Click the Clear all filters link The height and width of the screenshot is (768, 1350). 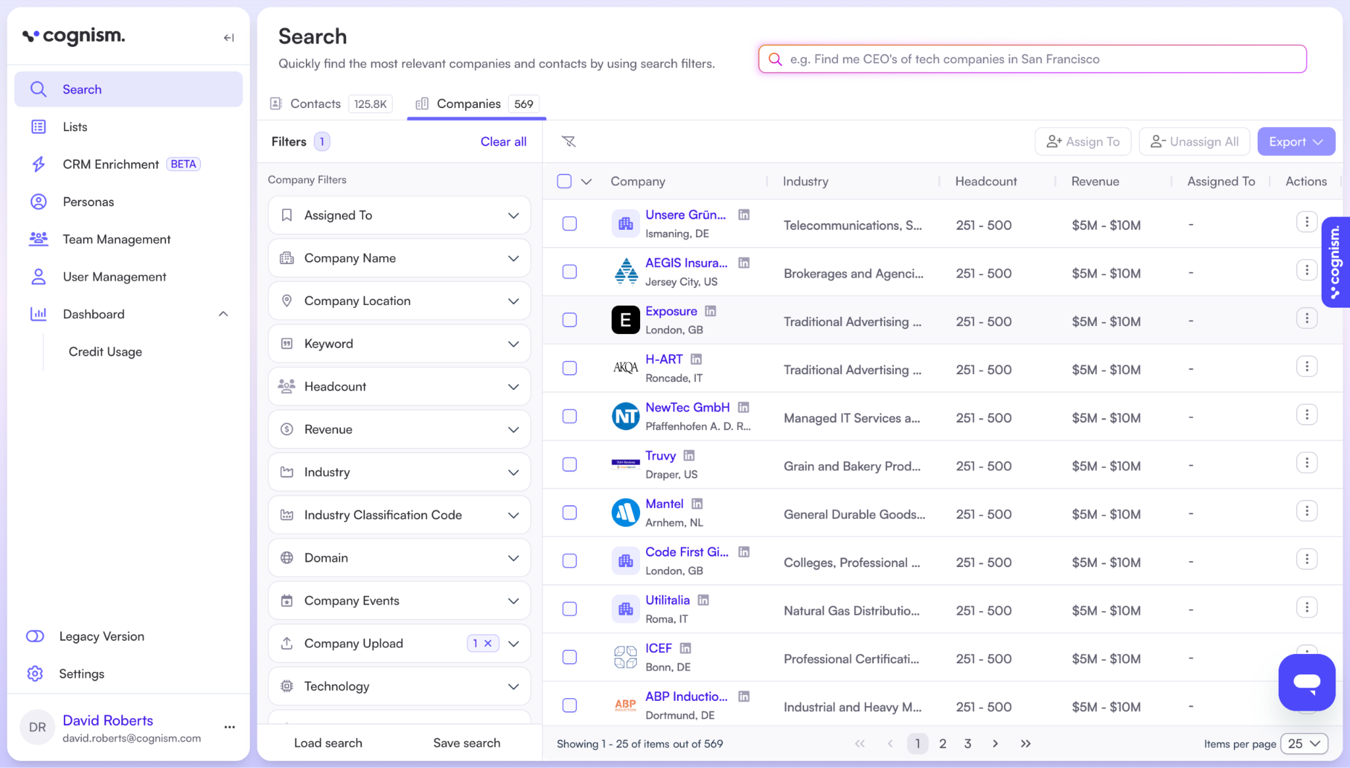pos(504,142)
